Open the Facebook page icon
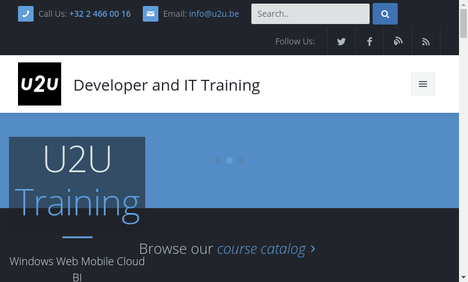The image size is (468, 282). point(370,41)
